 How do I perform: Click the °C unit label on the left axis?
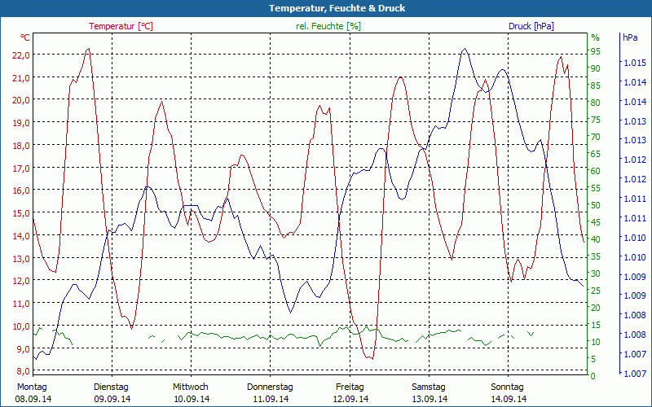tap(24, 37)
